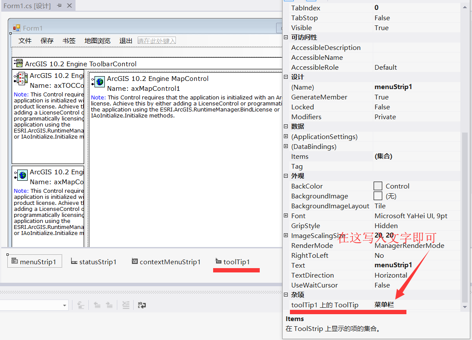Click the properties panel vertical scrollbar thumb
This screenshot has height=340, width=472.
(465, 217)
